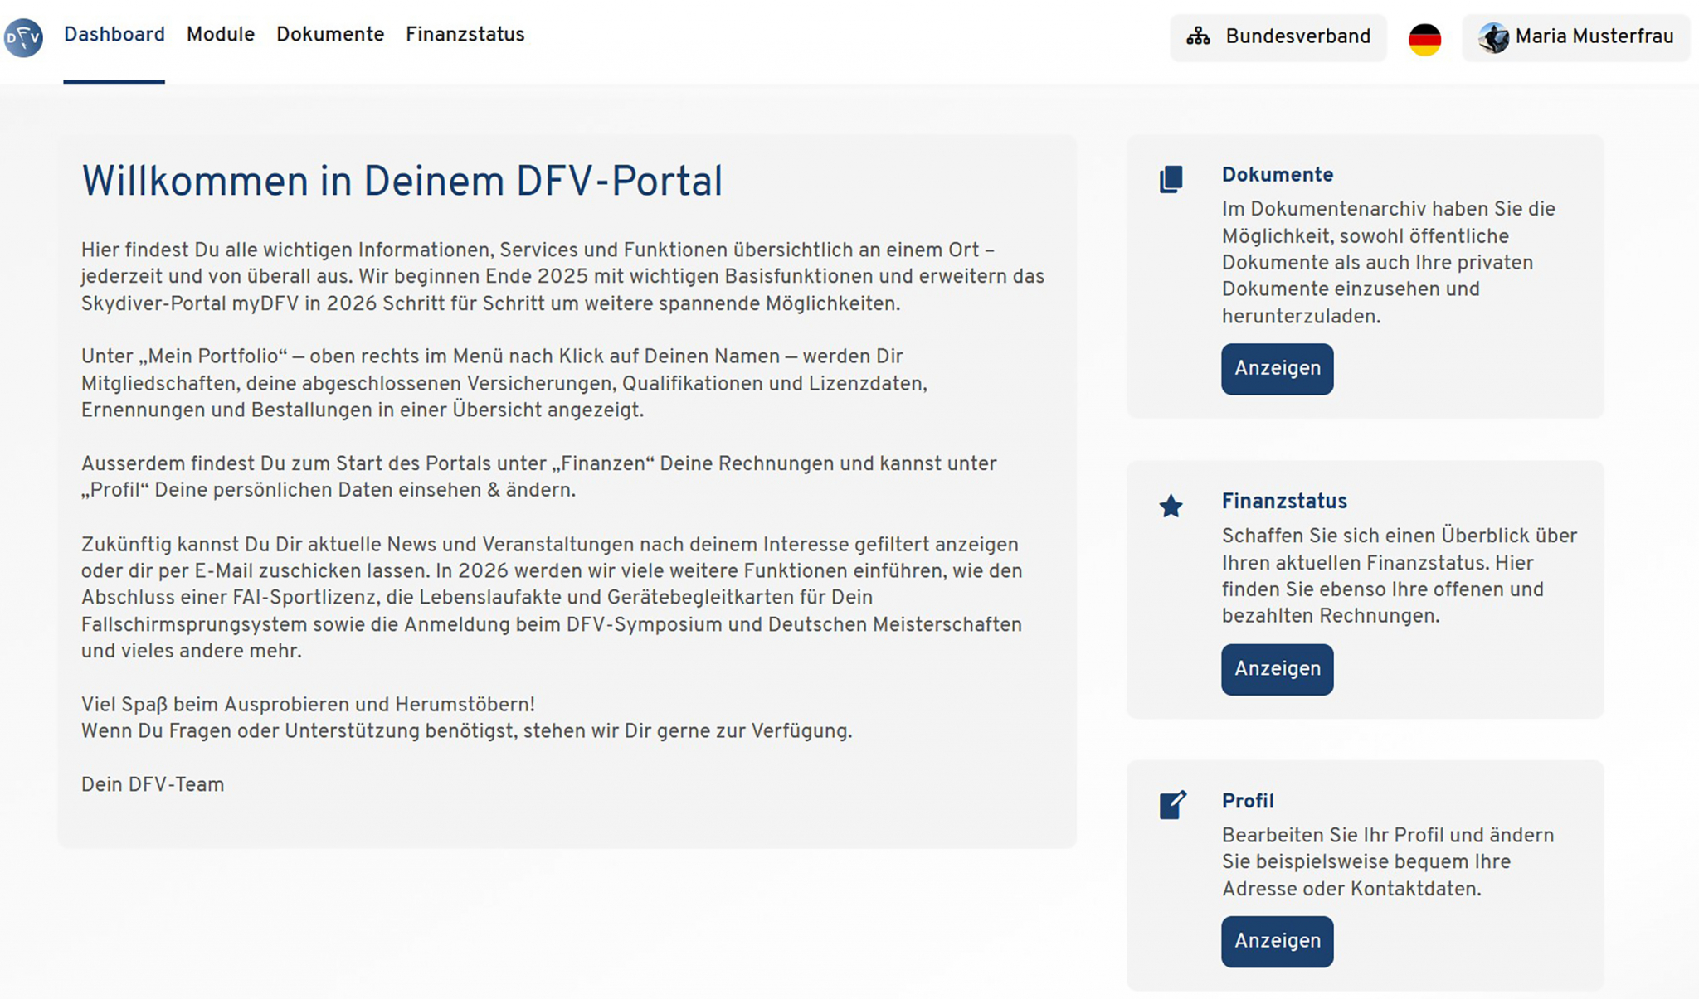
Task: Click the organization hierarchy icon beside Bundesverband
Action: 1198,36
